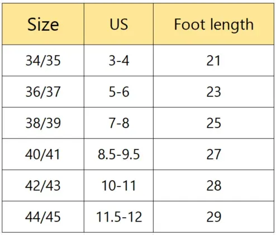Select foot length 25 cell

click(x=213, y=123)
